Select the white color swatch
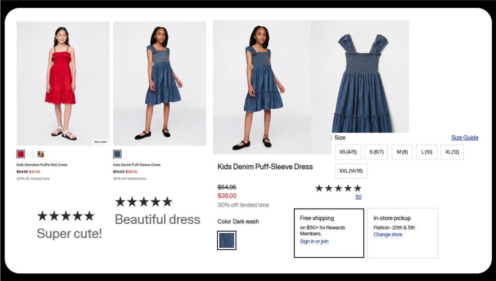496x281 pixels. point(31,154)
